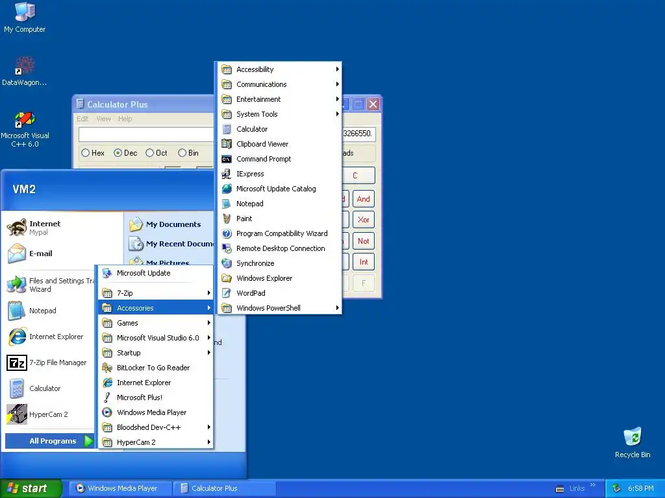Open Synchronize icon
665x498 pixels.
[x=227, y=263]
